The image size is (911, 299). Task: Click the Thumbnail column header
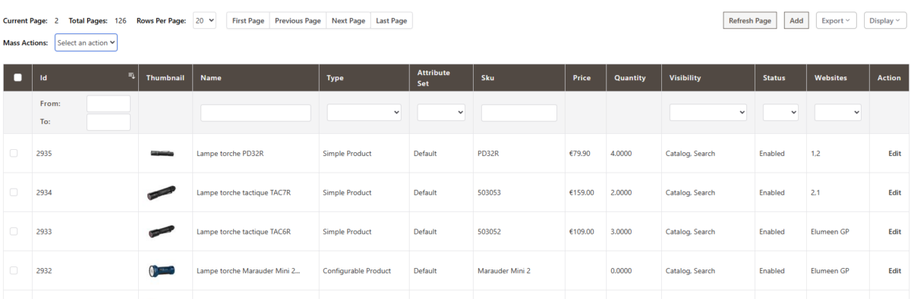(x=165, y=78)
